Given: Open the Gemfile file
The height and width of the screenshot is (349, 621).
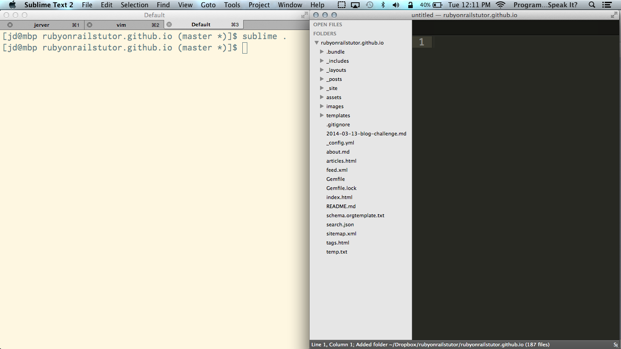Looking at the screenshot, I should coord(336,179).
